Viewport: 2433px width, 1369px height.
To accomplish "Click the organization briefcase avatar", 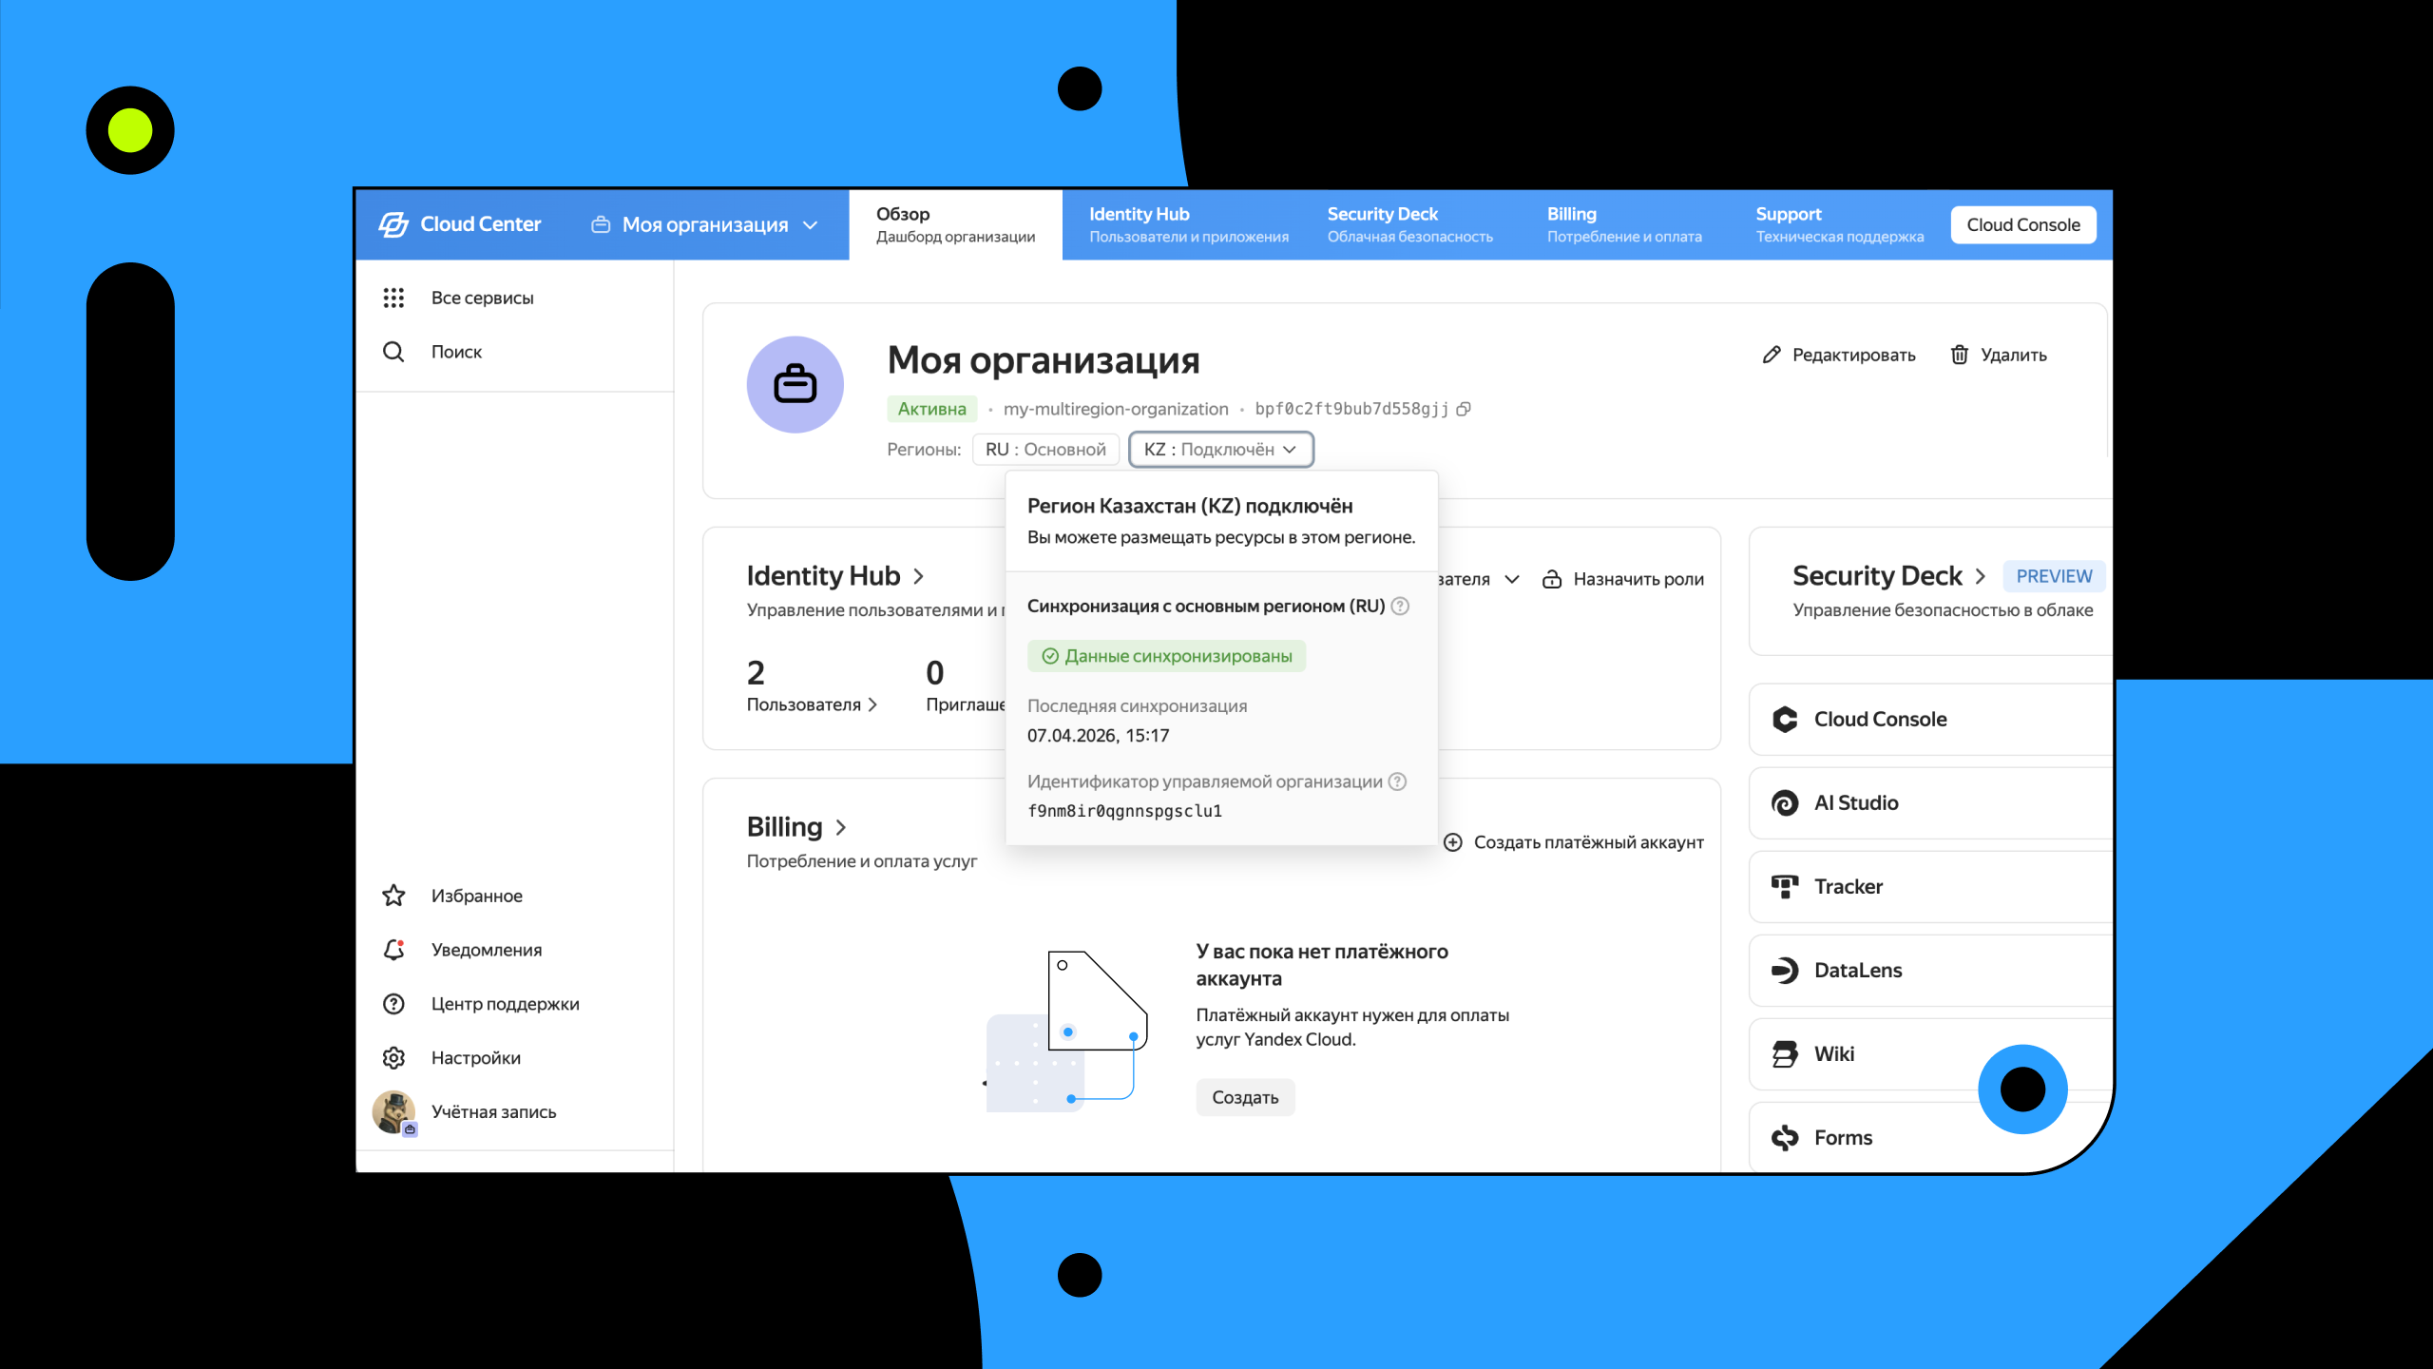I will [795, 385].
